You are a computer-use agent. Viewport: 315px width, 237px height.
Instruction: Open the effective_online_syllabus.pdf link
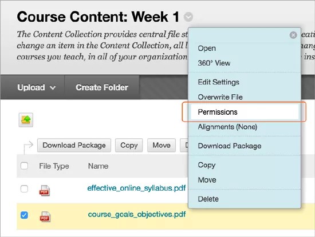click(x=136, y=188)
